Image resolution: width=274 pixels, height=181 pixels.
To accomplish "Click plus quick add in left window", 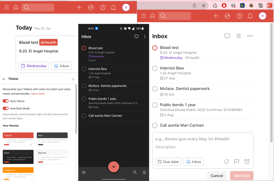I will point(79,7).
